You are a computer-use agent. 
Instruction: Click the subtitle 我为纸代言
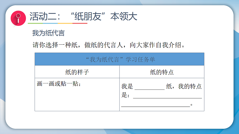tap(48, 33)
